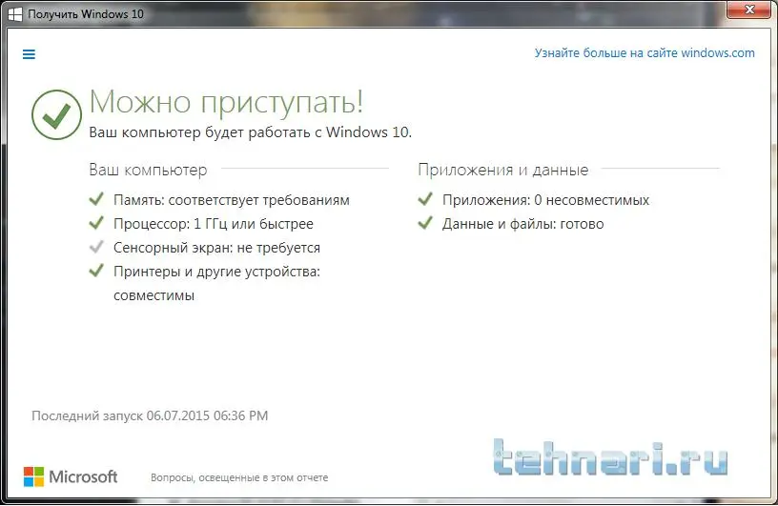Screen dimensions: 778x506
Task: Click gray checkmark beside 'Сенсорный экран'
Action: [x=96, y=247]
